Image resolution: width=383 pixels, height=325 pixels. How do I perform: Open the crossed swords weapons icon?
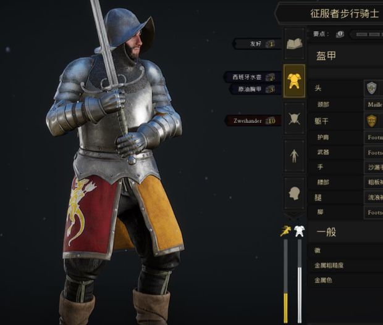tap(294, 119)
